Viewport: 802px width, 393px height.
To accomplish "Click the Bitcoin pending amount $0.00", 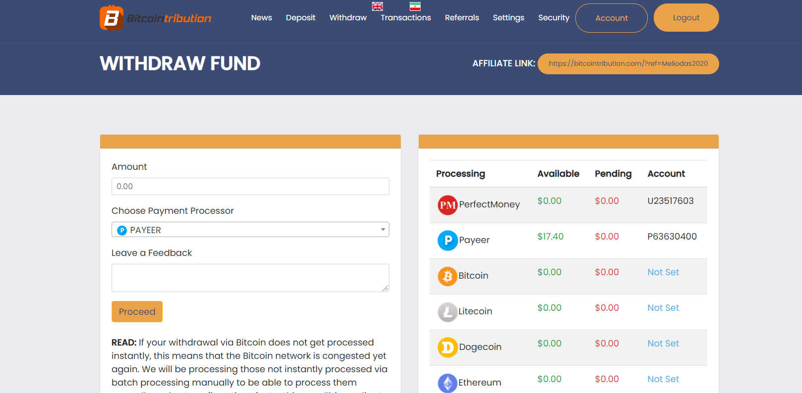I will [607, 272].
